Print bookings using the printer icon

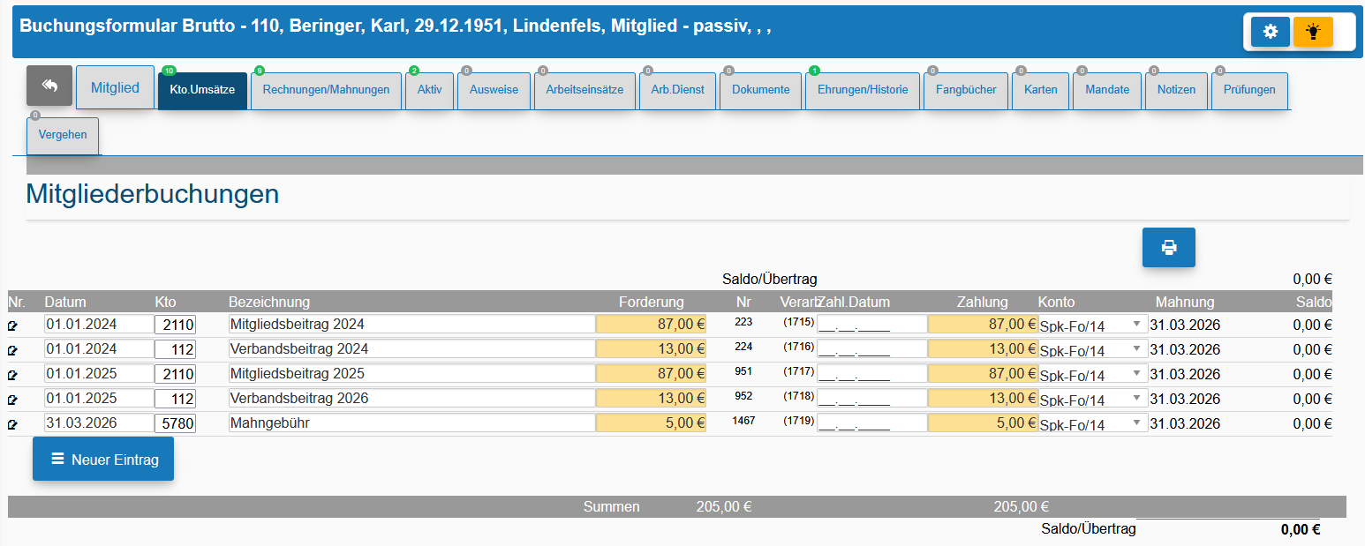tap(1169, 247)
